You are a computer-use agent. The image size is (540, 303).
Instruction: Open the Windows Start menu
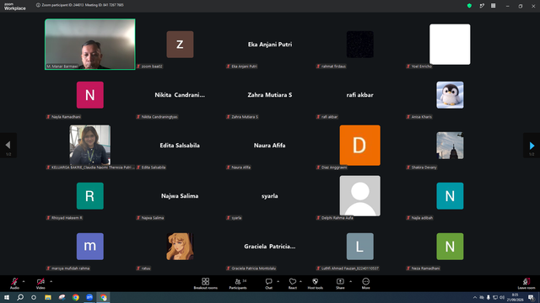coord(7,297)
